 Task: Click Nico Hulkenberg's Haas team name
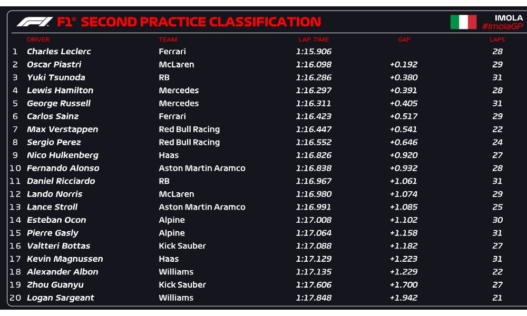tap(169, 155)
